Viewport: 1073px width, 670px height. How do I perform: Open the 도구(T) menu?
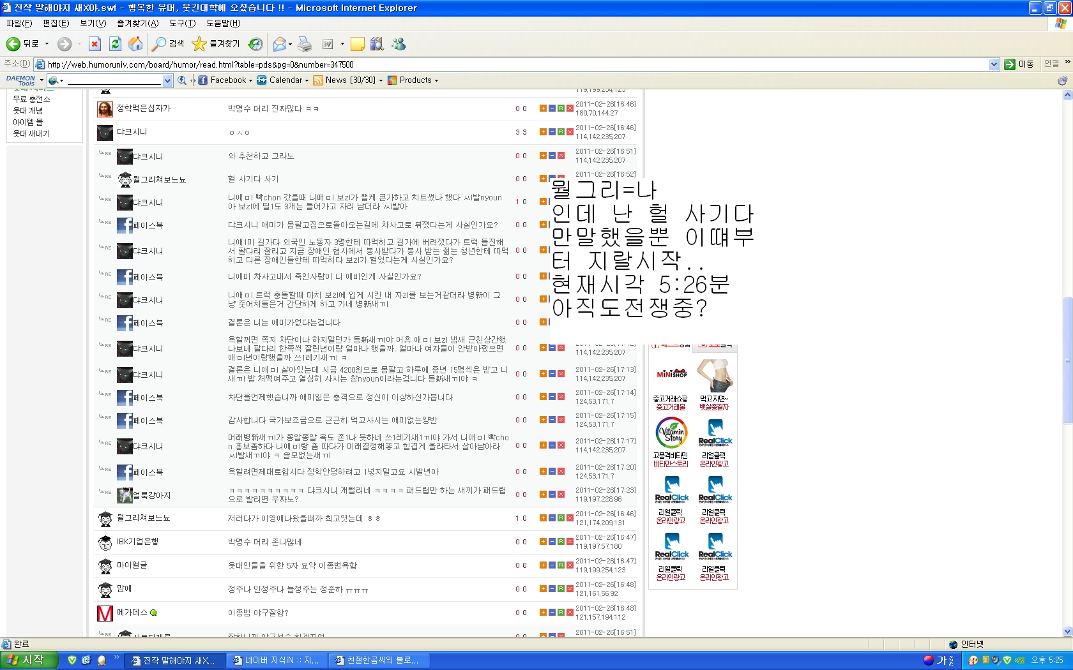click(x=182, y=23)
